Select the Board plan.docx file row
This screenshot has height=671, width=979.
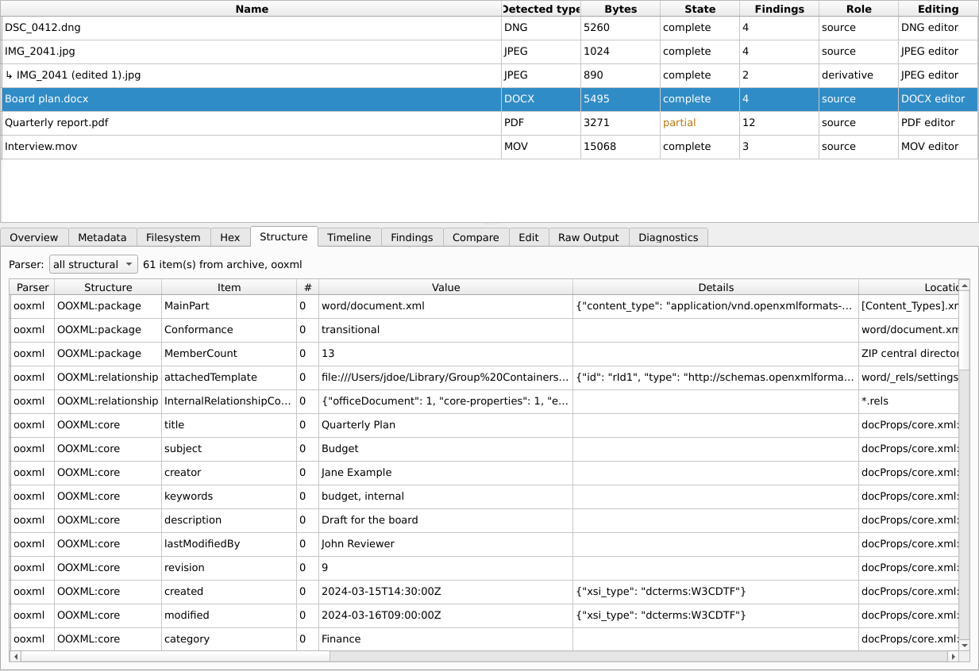point(489,99)
